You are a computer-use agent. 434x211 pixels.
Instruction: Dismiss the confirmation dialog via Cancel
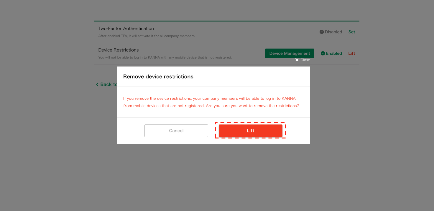click(x=176, y=130)
